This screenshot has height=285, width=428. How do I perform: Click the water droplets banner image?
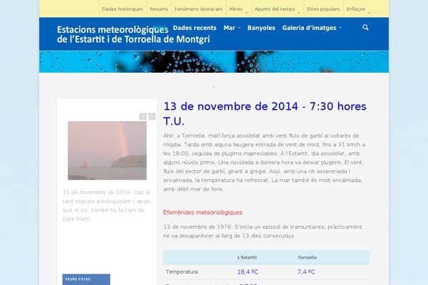coord(214,62)
